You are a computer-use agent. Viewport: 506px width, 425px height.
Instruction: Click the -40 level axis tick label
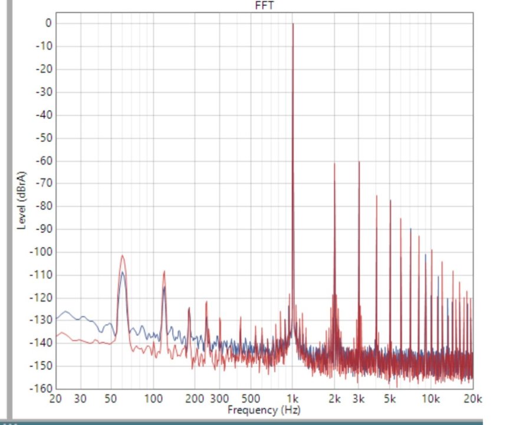(44, 115)
